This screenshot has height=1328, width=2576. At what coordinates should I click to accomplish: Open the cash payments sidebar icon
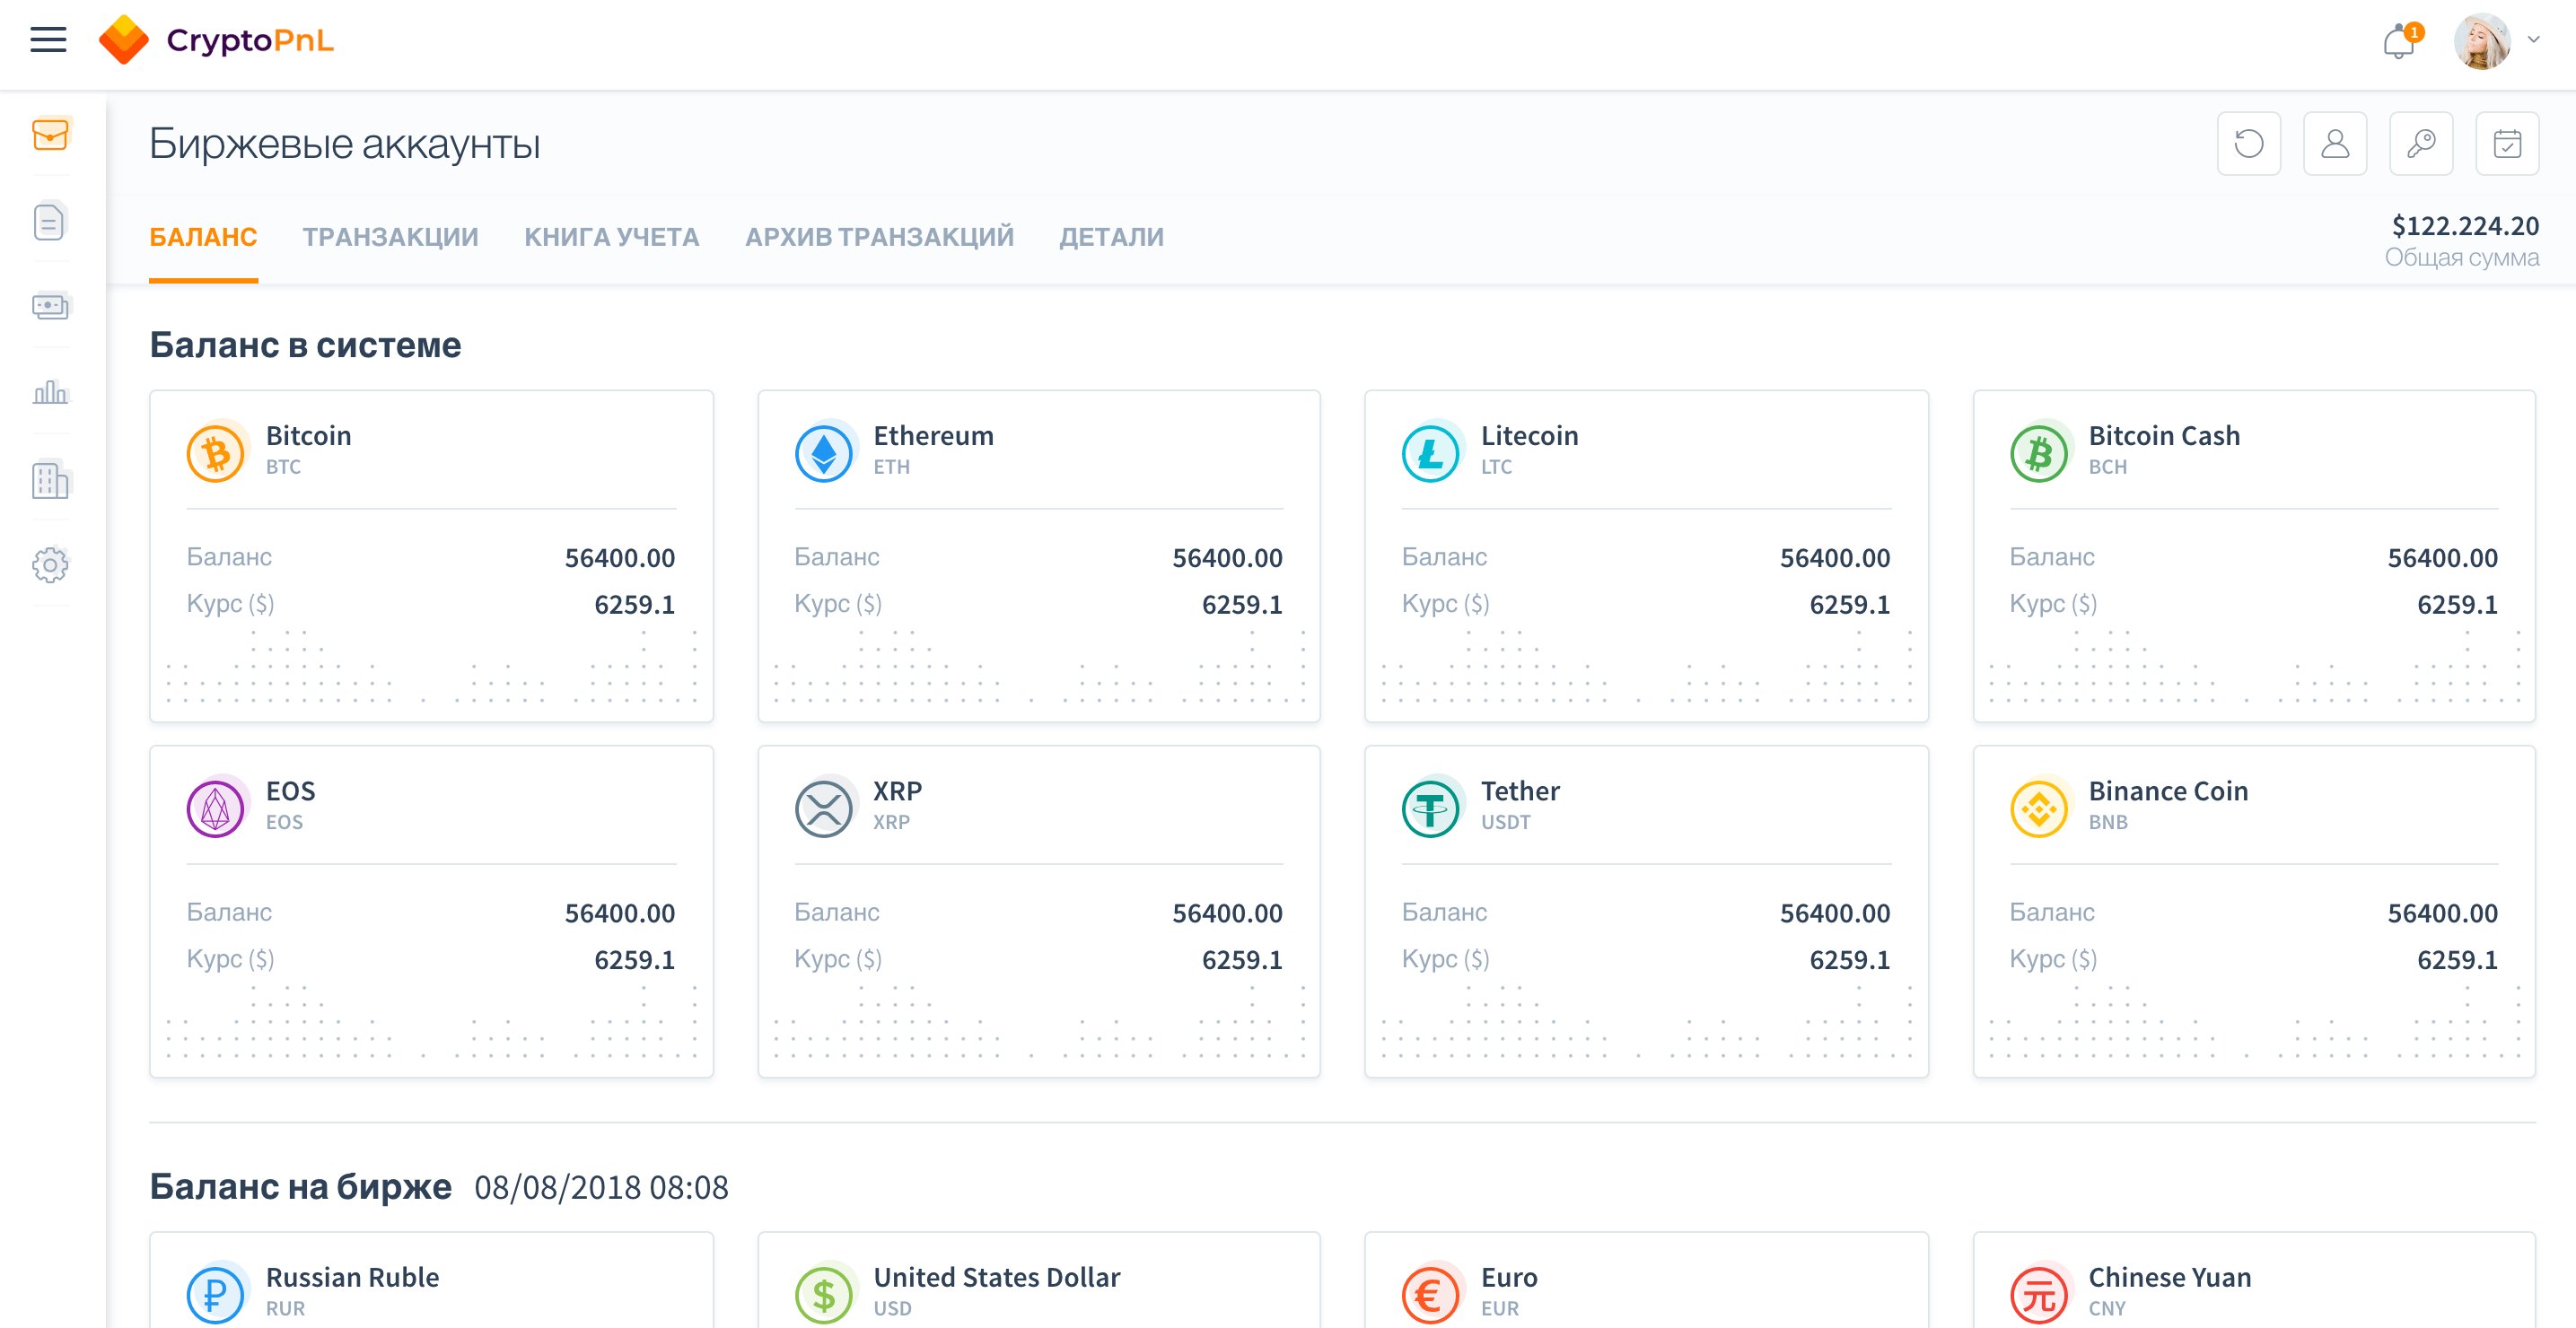click(x=50, y=306)
